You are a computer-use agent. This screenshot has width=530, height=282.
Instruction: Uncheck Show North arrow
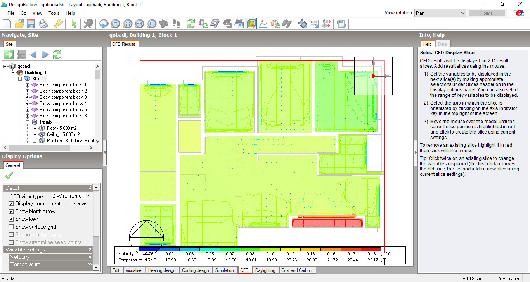pyautogui.click(x=11, y=211)
